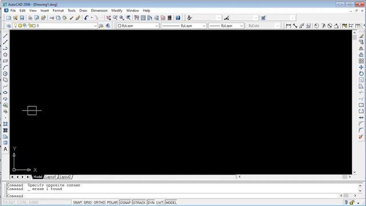Select the Rotate tool
This screenshot has width=366, height=206.
coord(361,74)
